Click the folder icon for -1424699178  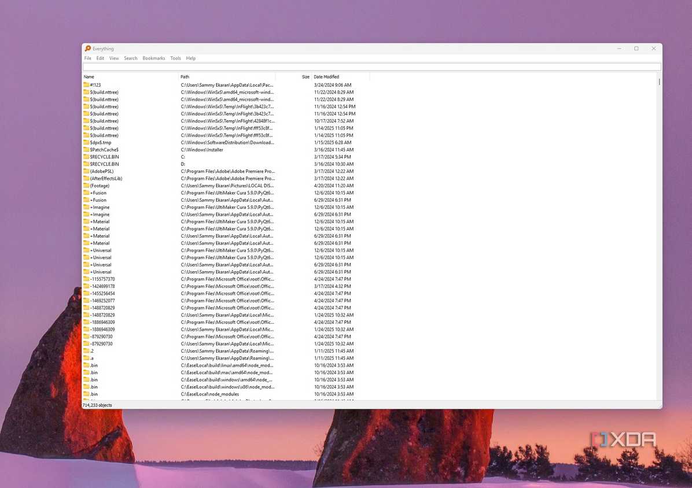point(86,286)
